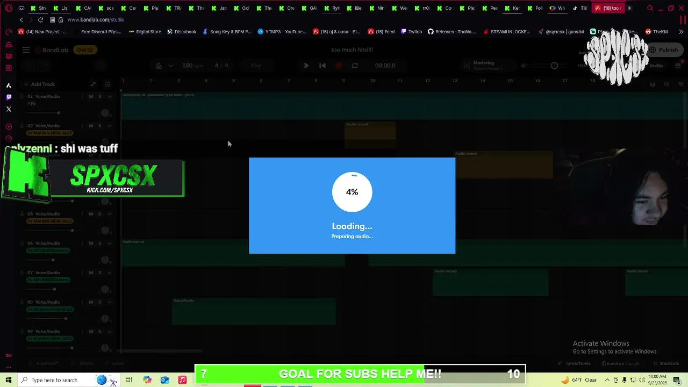Click the Add Track button

(x=39, y=84)
